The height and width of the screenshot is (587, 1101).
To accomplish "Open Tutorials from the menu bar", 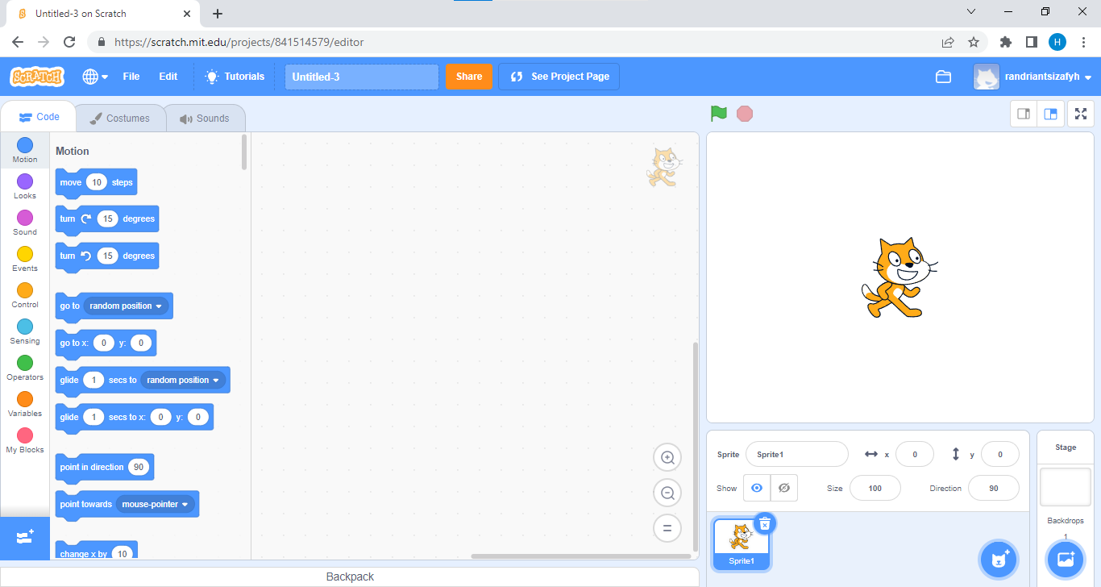I will tap(235, 77).
